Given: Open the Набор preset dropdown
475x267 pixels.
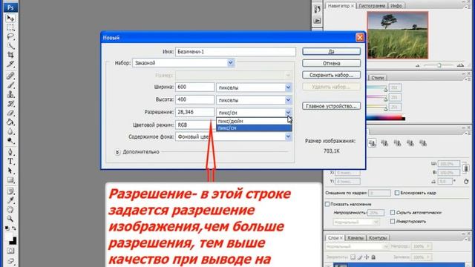Looking at the screenshot, I should tap(183, 63).
